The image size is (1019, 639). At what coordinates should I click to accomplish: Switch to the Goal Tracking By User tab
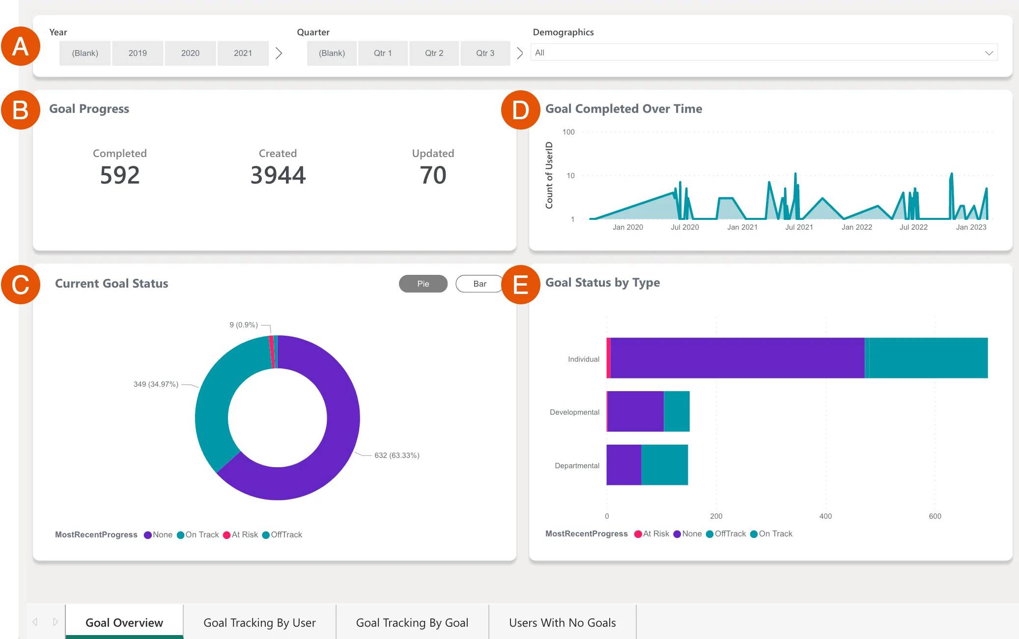click(x=259, y=622)
